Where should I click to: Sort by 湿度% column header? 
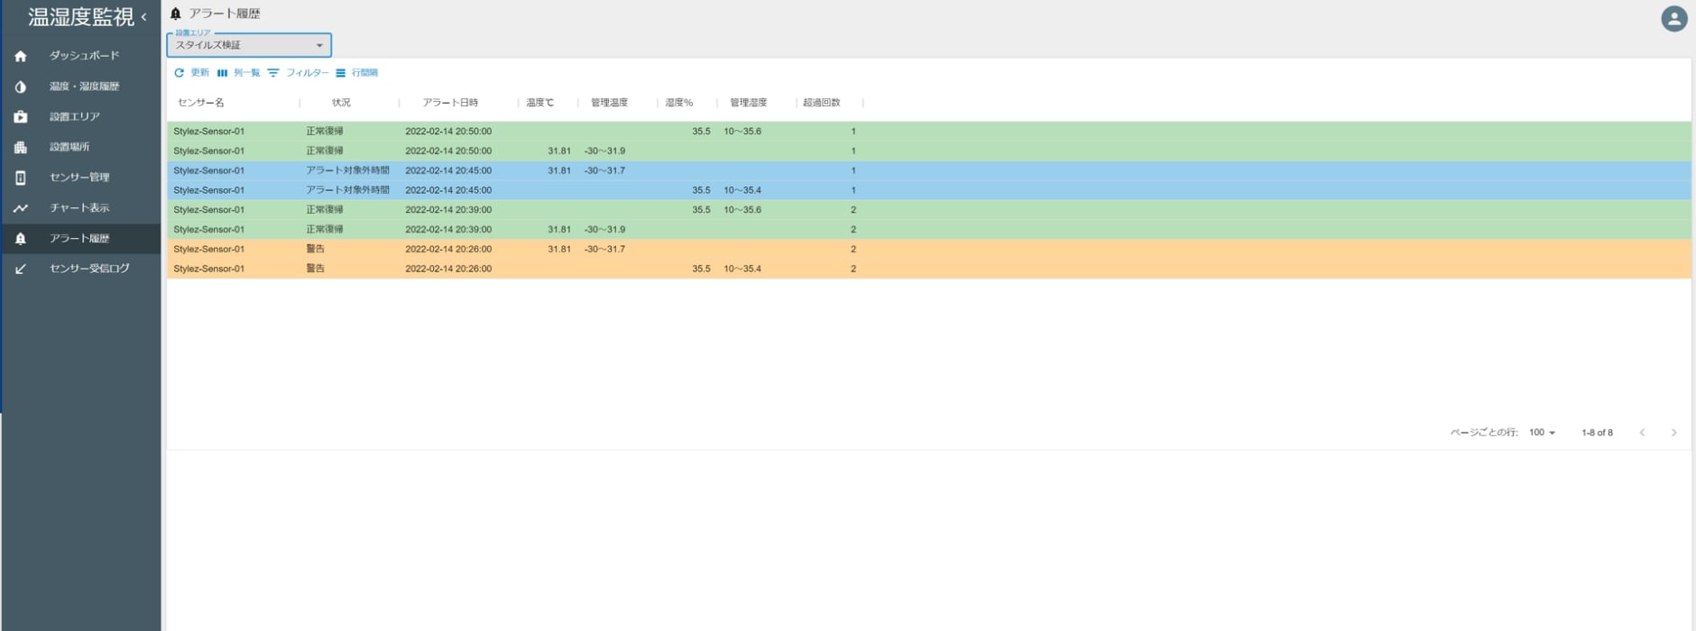coord(678,103)
